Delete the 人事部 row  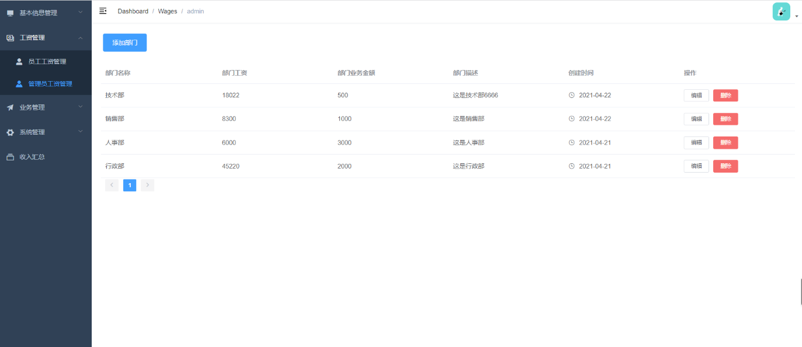tap(725, 142)
